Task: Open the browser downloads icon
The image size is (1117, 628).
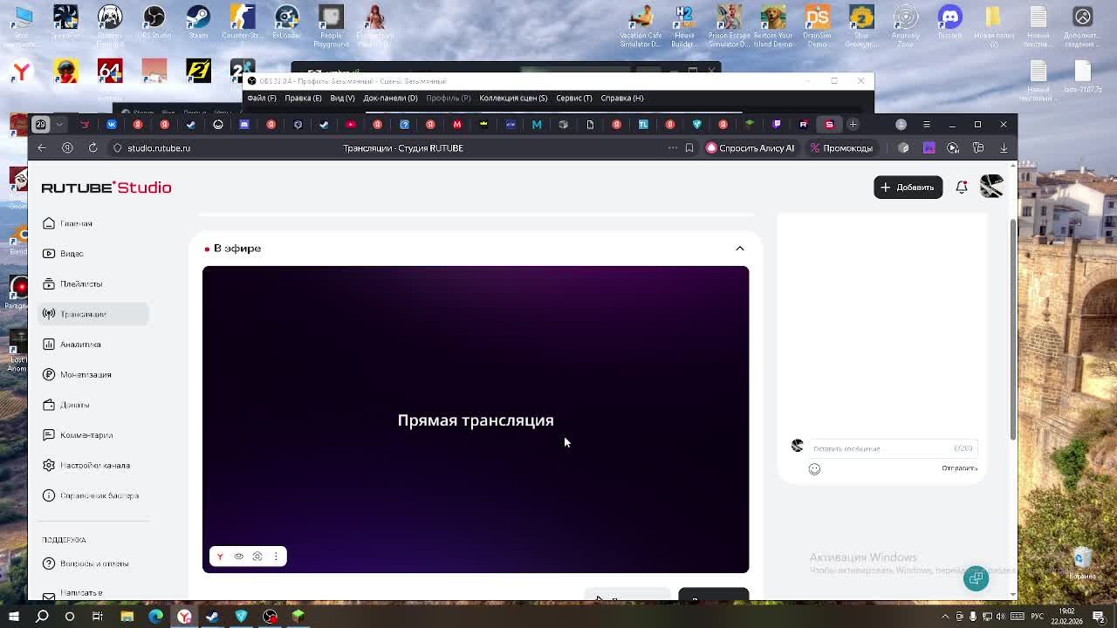Action: point(1003,148)
